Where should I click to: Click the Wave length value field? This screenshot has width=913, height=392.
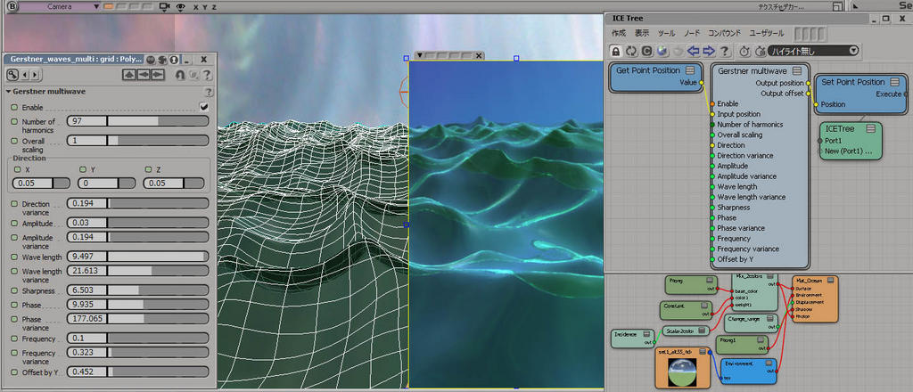[86, 257]
